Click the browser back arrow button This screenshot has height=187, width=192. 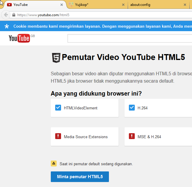pos(6,15)
